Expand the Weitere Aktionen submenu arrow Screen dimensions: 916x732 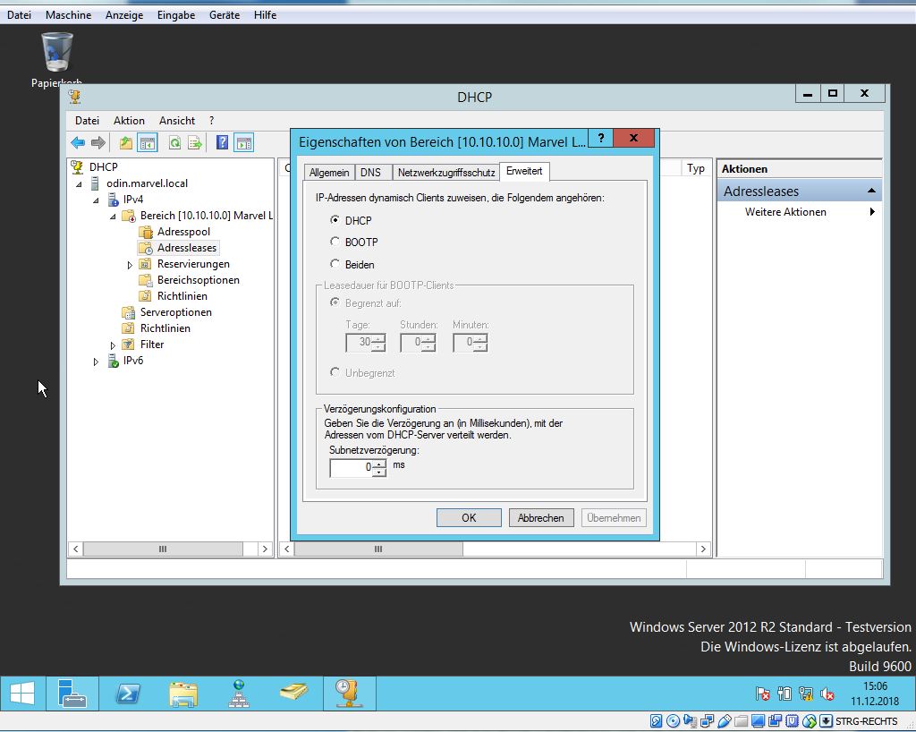pyautogui.click(x=871, y=212)
